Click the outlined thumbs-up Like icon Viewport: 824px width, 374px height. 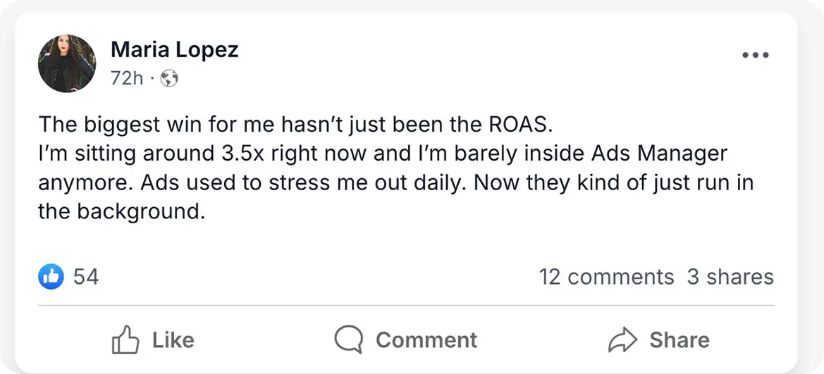125,339
